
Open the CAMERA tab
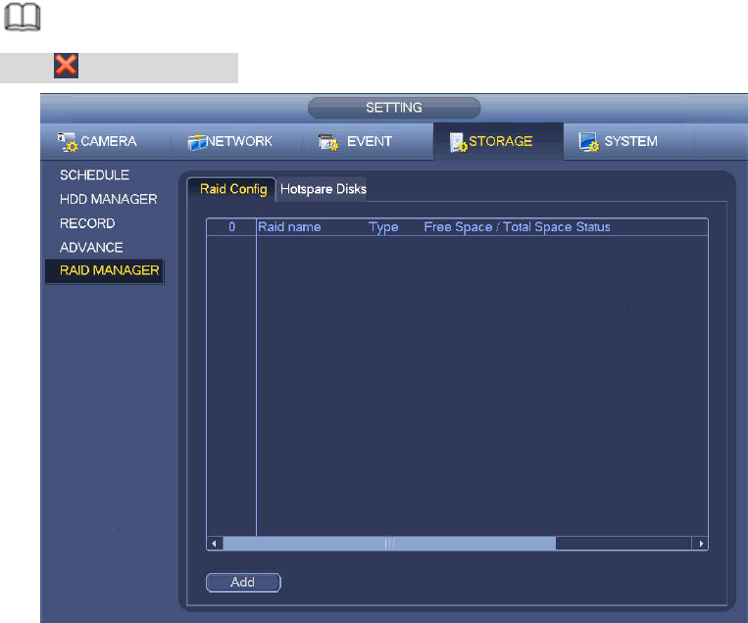[x=106, y=142]
